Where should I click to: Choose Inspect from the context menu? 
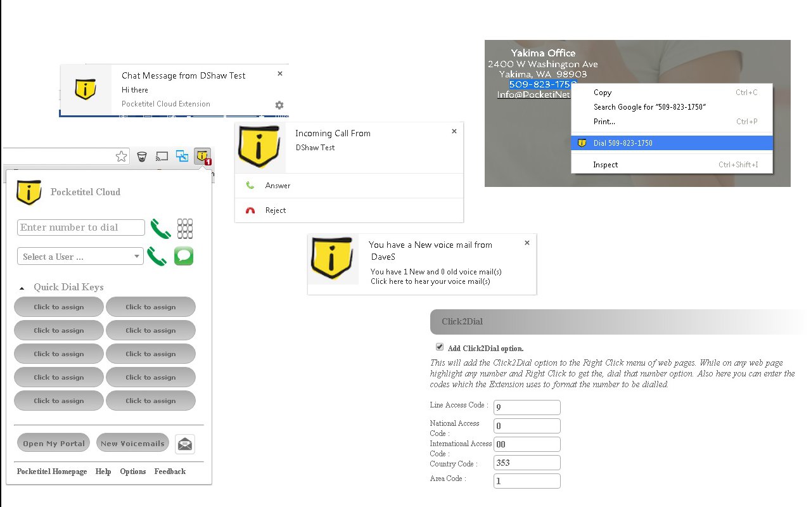(x=672, y=165)
